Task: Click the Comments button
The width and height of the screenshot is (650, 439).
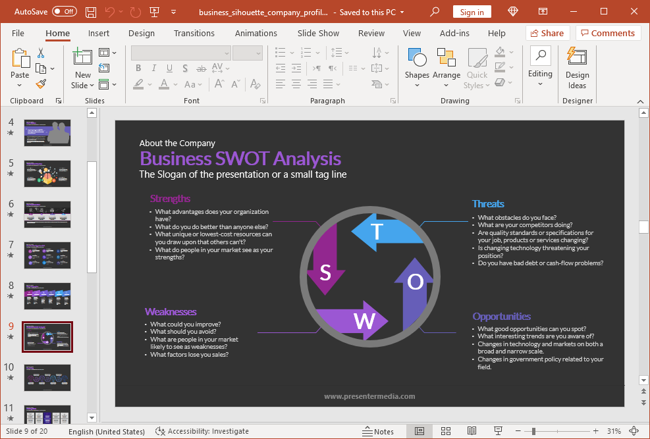Action: point(607,33)
